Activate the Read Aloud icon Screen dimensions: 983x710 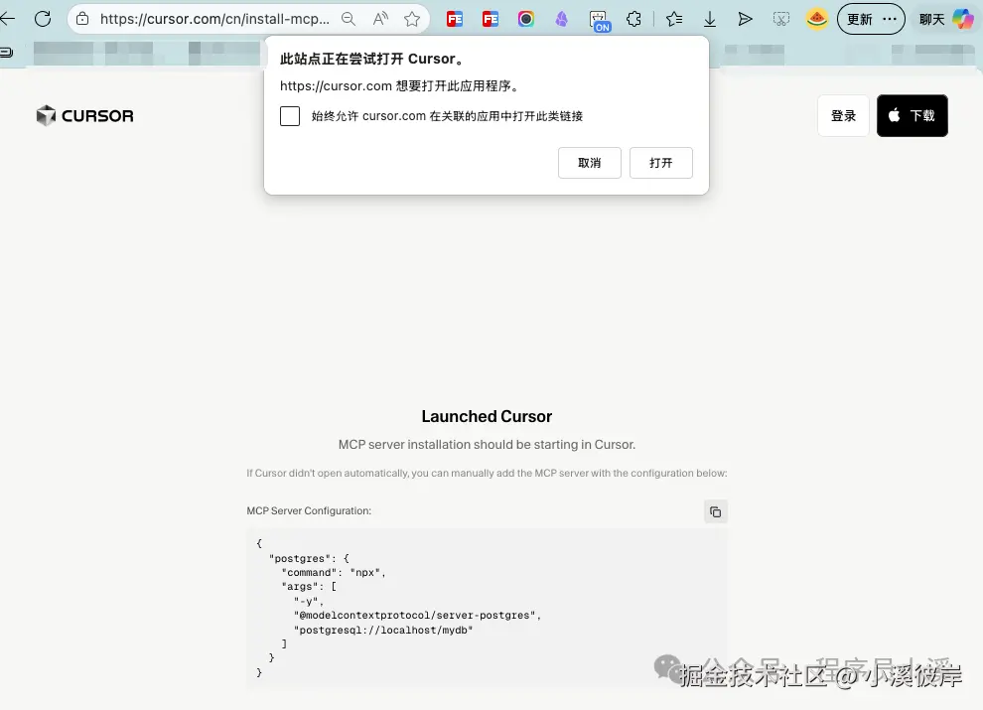coord(380,19)
